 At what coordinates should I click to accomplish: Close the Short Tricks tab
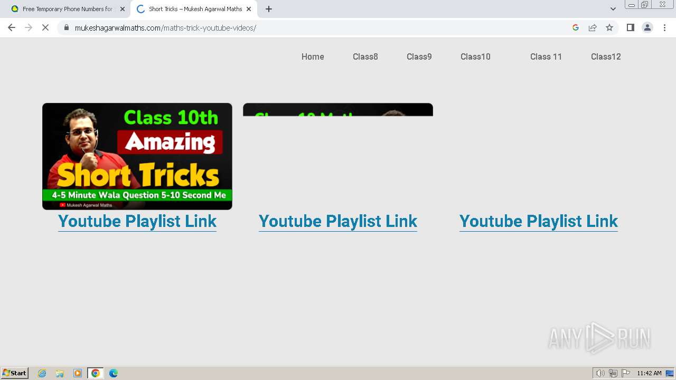coord(249,9)
